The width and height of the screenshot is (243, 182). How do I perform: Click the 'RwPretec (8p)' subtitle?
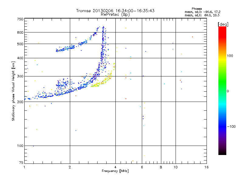(115, 15)
